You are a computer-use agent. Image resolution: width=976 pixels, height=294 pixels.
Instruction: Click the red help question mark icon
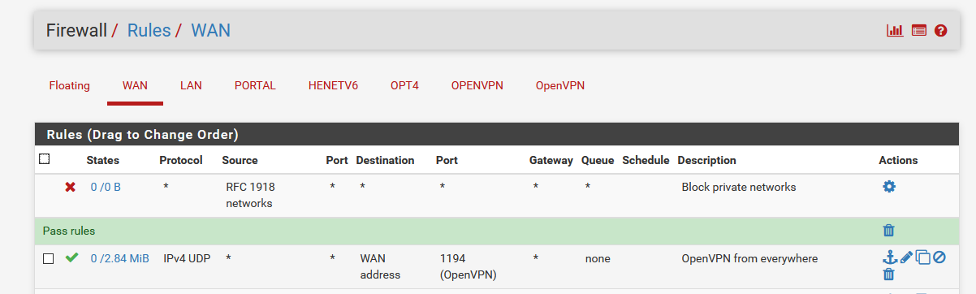click(x=941, y=31)
